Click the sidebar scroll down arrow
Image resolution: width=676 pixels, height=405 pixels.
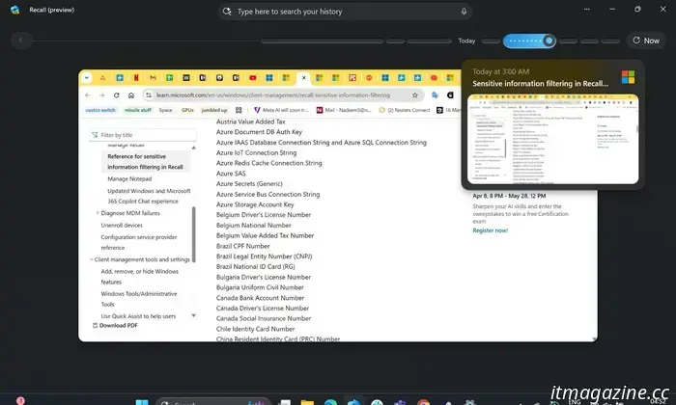(193, 315)
